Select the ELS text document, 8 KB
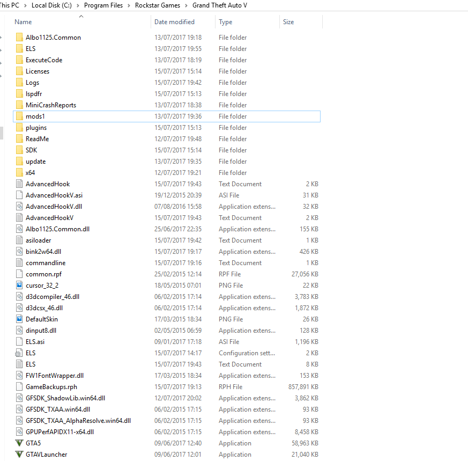This screenshot has width=468, height=461. pos(31,364)
